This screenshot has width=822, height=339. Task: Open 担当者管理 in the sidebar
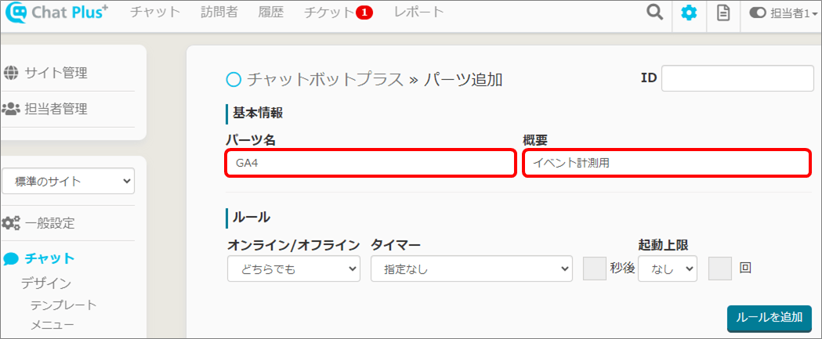(56, 109)
